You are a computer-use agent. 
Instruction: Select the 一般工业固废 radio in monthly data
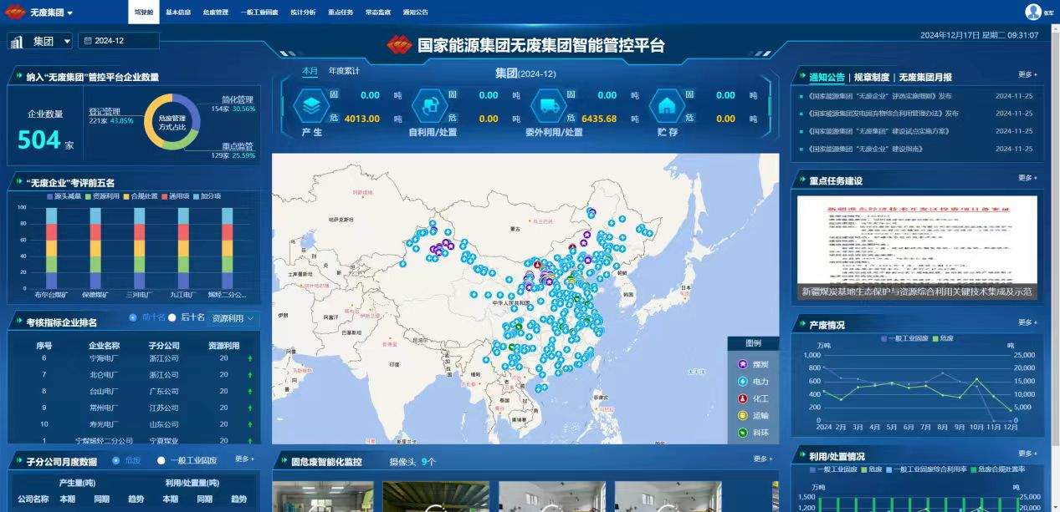[x=161, y=460]
